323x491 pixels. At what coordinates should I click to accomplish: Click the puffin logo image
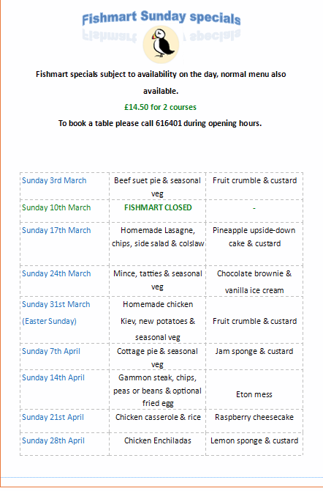161,45
